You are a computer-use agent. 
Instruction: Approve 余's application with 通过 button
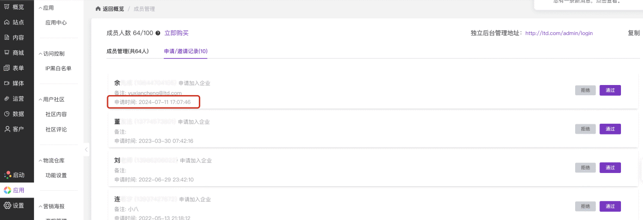(610, 90)
